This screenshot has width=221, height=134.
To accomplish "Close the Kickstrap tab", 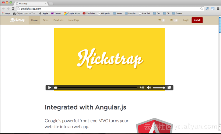I will pos(45,3).
